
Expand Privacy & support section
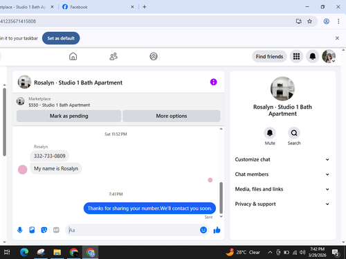282,204
